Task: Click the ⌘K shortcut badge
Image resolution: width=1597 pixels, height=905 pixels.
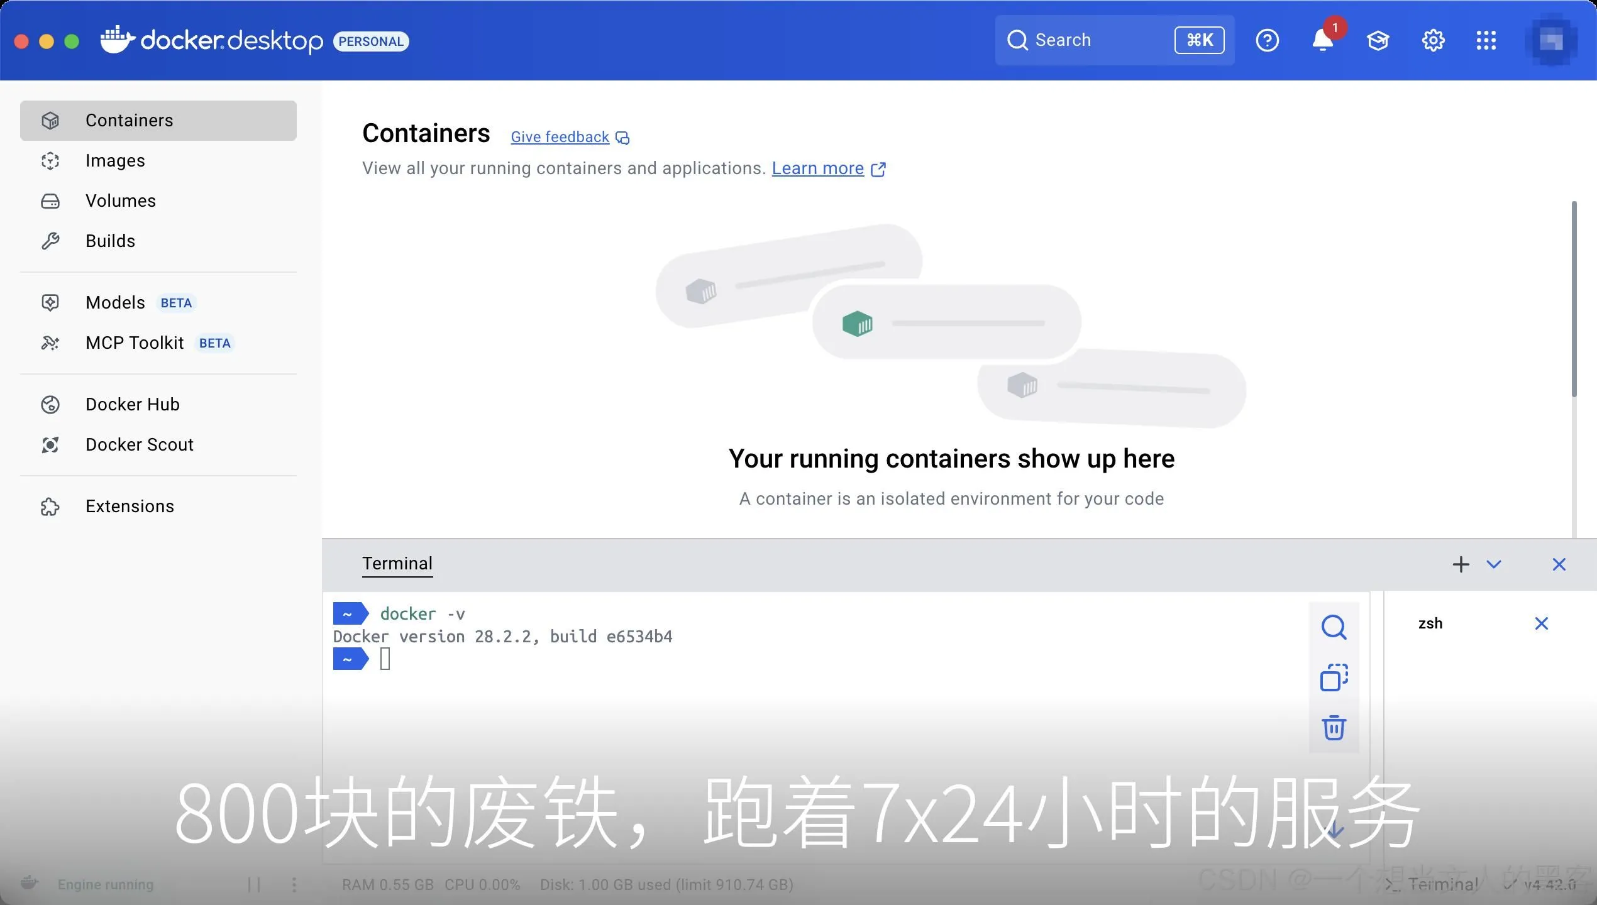Action: 1199,40
